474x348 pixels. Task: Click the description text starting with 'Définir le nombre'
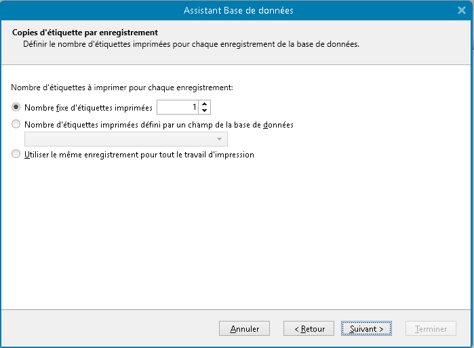tap(191, 44)
